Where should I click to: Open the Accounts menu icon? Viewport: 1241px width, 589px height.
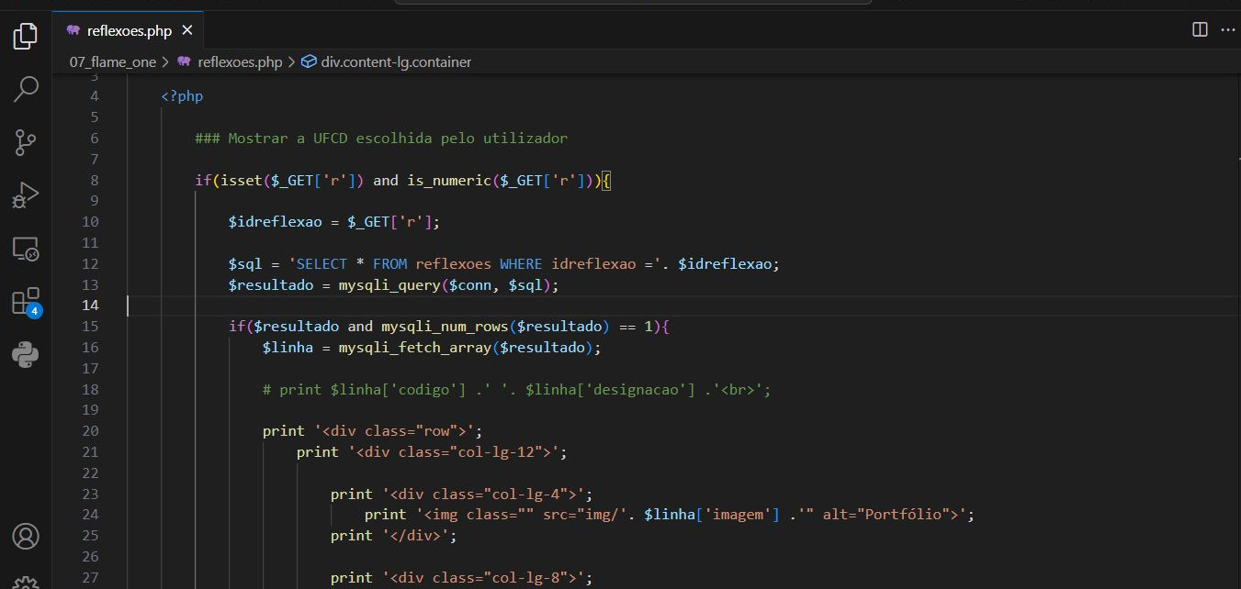tap(26, 536)
